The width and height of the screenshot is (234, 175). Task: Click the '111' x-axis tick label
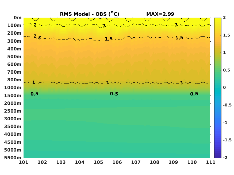(211, 162)
